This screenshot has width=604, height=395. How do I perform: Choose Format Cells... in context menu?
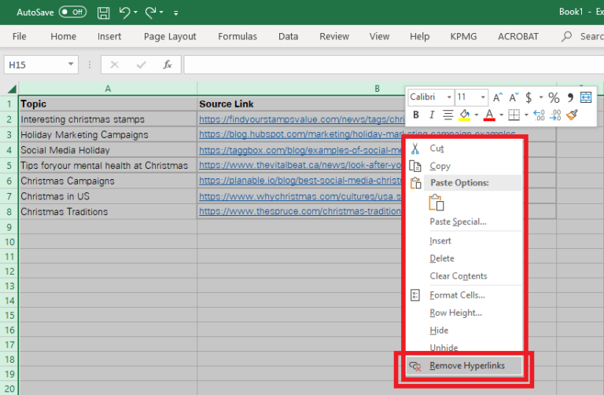(457, 295)
